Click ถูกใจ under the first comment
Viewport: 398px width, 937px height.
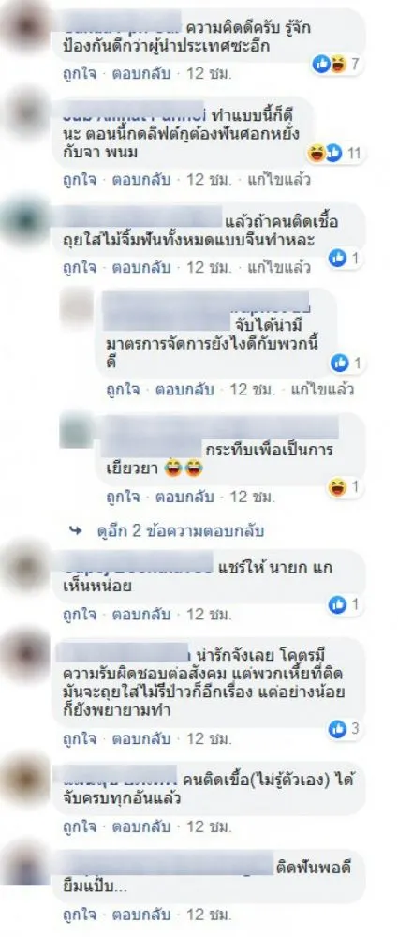click(80, 75)
